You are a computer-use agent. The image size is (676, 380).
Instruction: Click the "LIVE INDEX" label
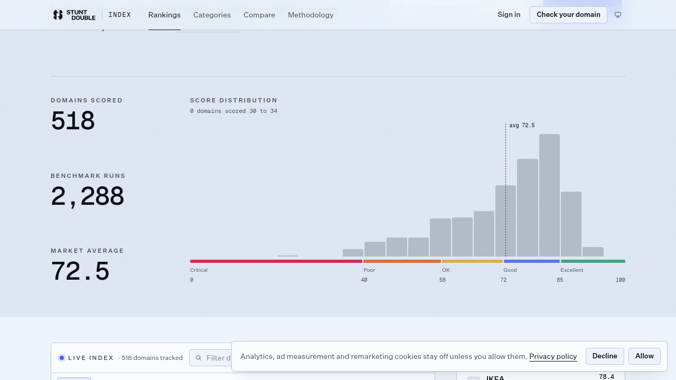[x=91, y=358]
